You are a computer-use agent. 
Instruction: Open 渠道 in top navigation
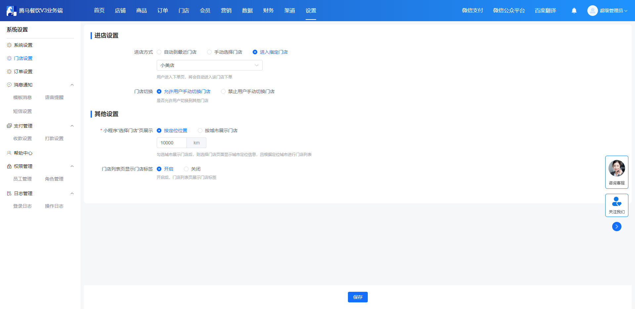click(x=290, y=11)
